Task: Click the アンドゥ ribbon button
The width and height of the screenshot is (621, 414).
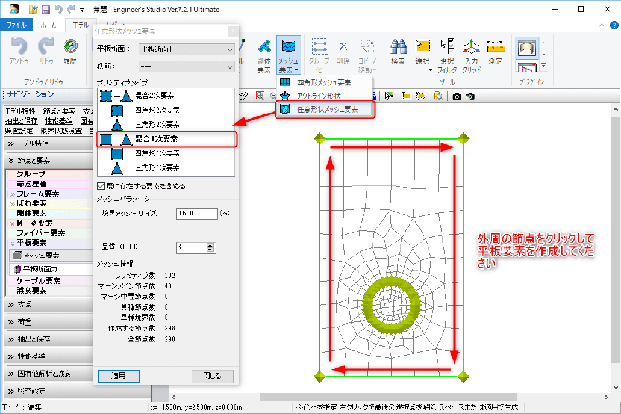Action: coord(19,51)
